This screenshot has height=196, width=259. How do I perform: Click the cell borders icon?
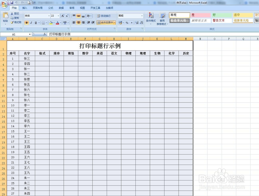[x=43, y=23]
